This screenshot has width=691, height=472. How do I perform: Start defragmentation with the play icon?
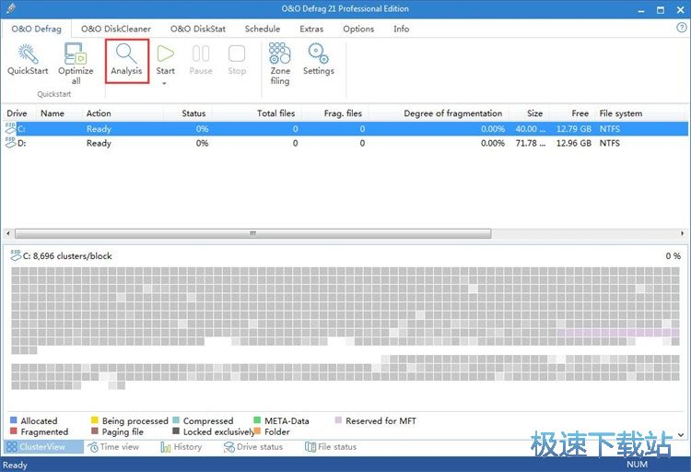pyautogui.click(x=165, y=53)
